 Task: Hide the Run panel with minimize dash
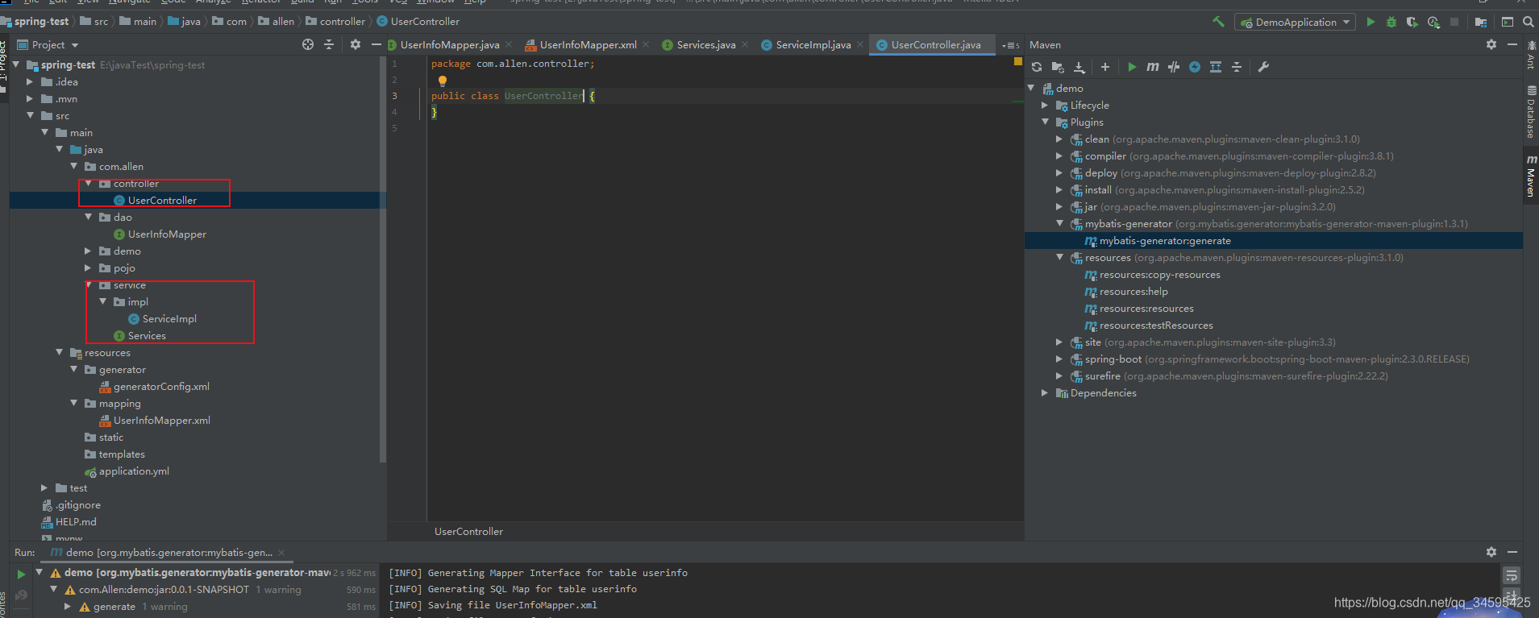[1512, 552]
